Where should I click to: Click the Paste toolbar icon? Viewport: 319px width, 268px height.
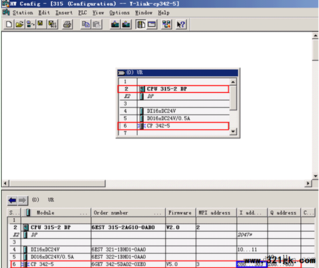(97, 25)
